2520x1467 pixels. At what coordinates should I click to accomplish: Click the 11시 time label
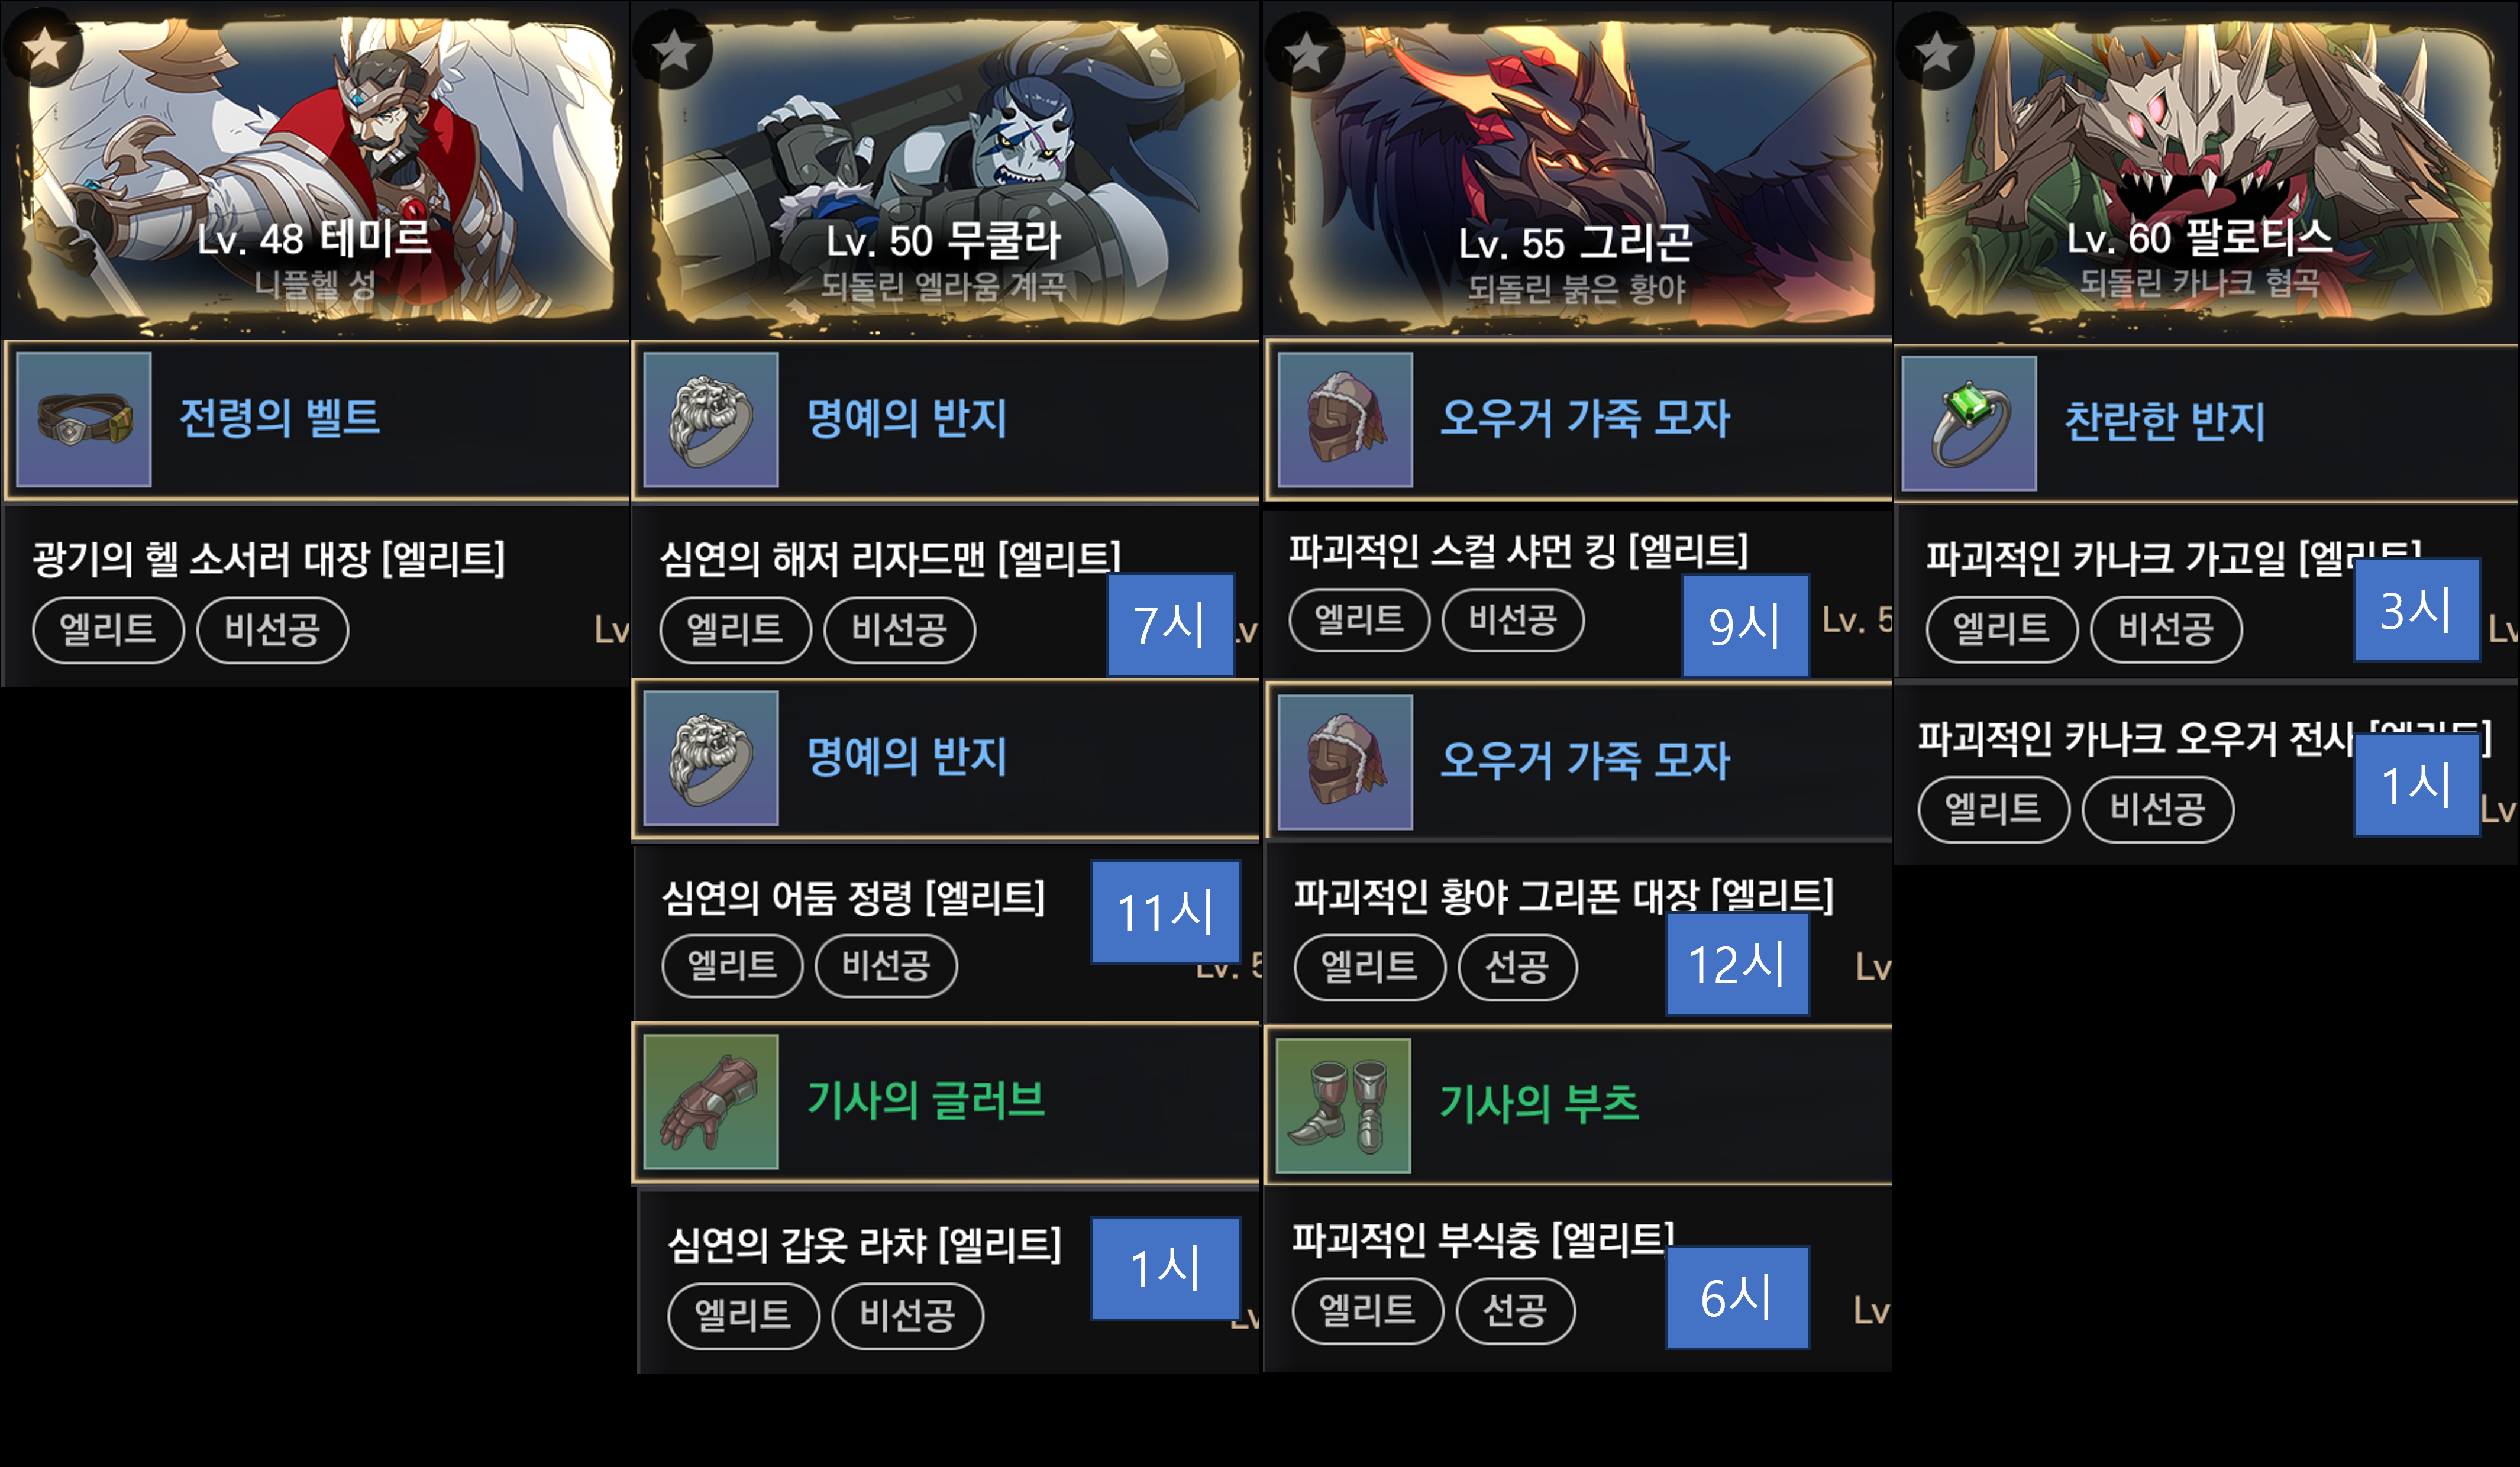point(1166,912)
